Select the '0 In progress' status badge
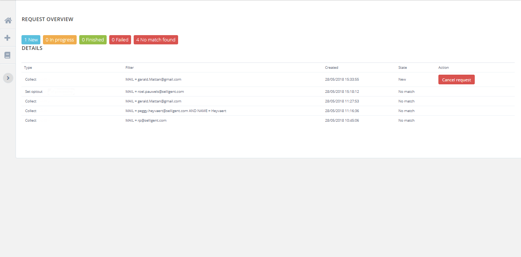The width and height of the screenshot is (521, 257). click(x=60, y=40)
